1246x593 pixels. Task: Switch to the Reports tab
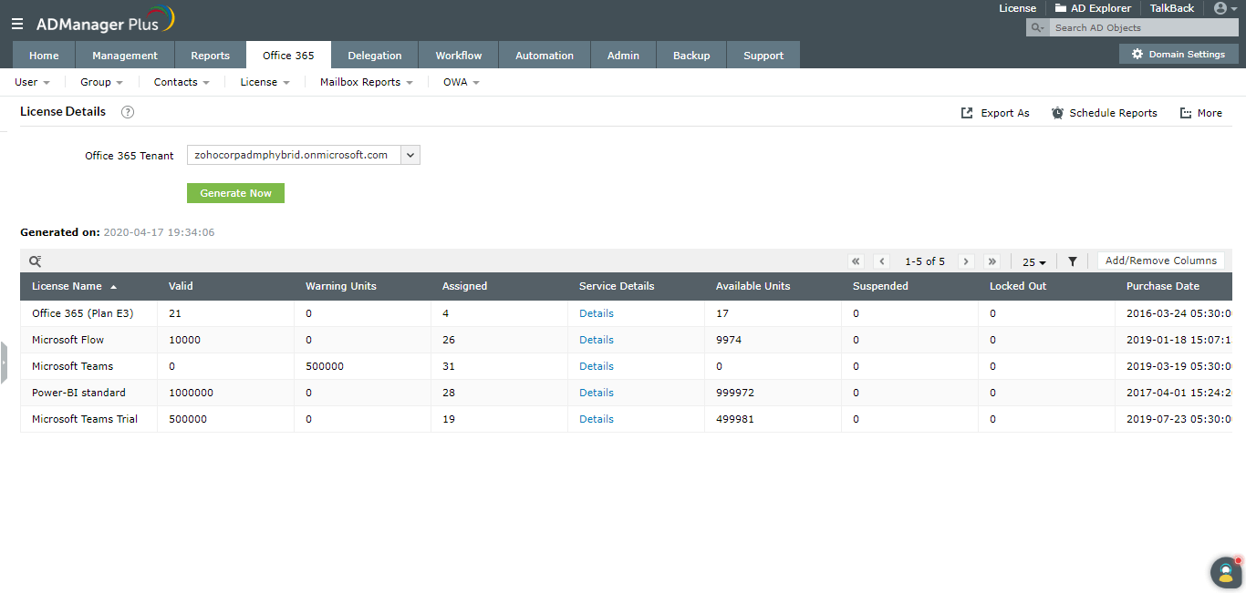[211, 55]
